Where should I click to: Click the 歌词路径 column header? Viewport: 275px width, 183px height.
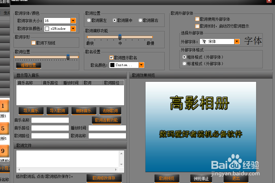point(113,83)
